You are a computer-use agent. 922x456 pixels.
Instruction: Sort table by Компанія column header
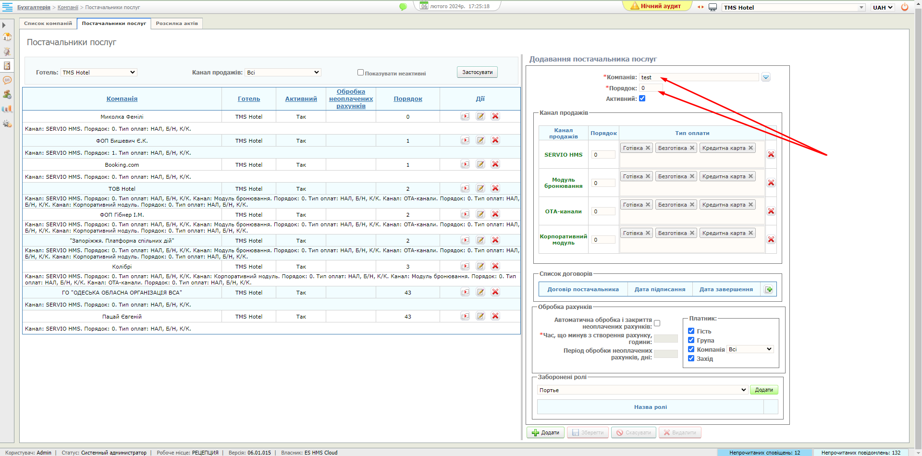122,99
